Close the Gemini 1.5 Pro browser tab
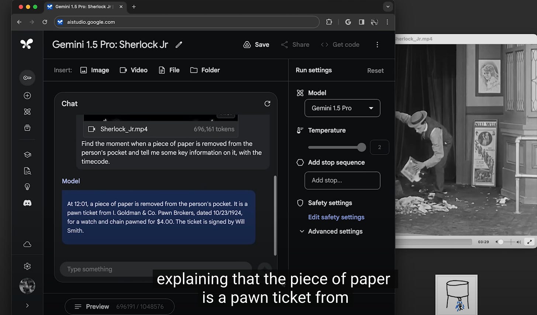The width and height of the screenshot is (537, 315). (121, 7)
